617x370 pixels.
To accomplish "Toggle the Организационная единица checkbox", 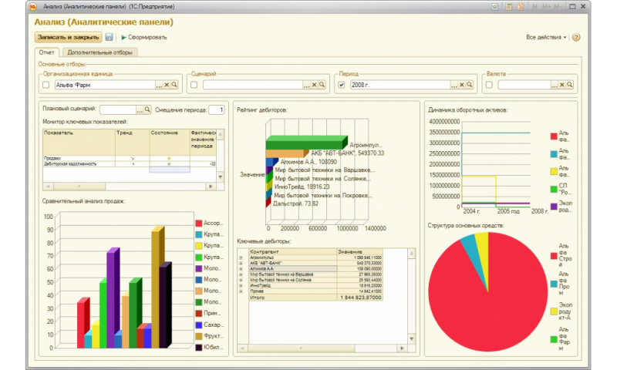I will [46, 85].
